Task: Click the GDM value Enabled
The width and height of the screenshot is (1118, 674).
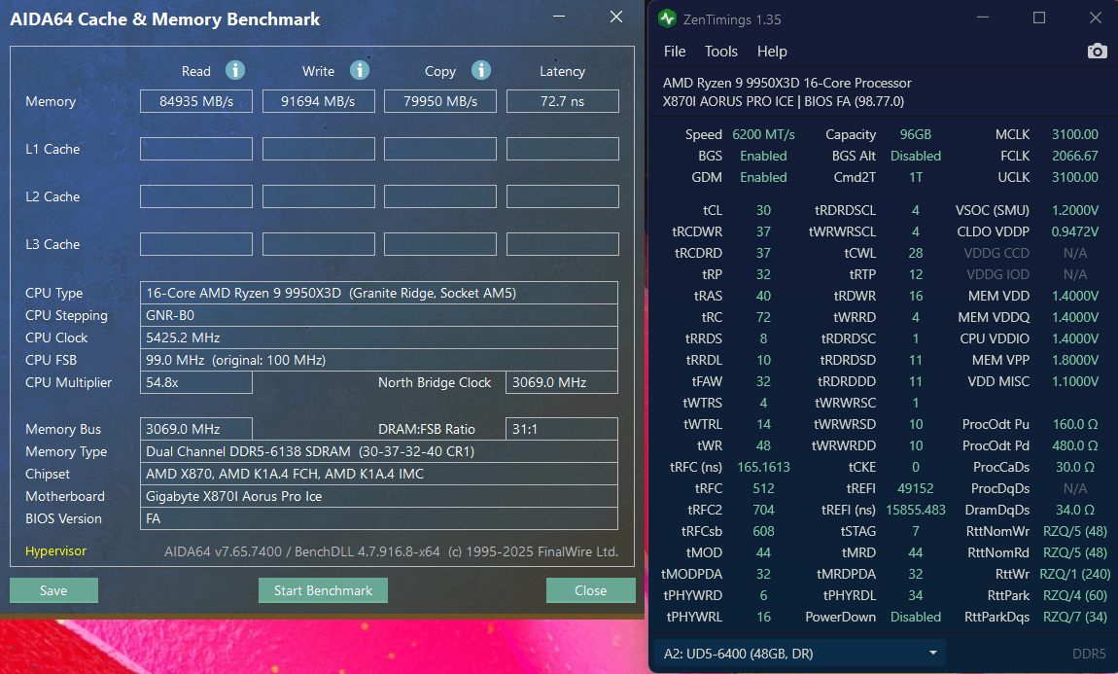Action: tap(763, 178)
